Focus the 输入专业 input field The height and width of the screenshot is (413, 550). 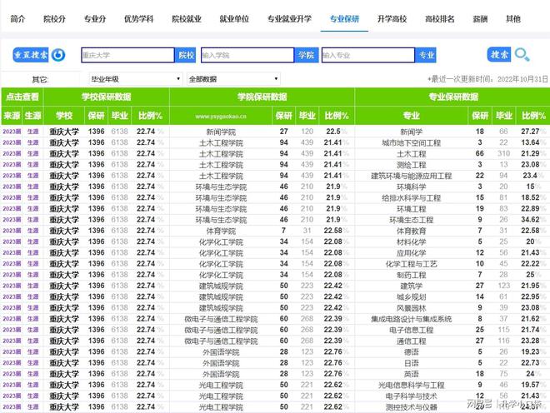tap(368, 55)
